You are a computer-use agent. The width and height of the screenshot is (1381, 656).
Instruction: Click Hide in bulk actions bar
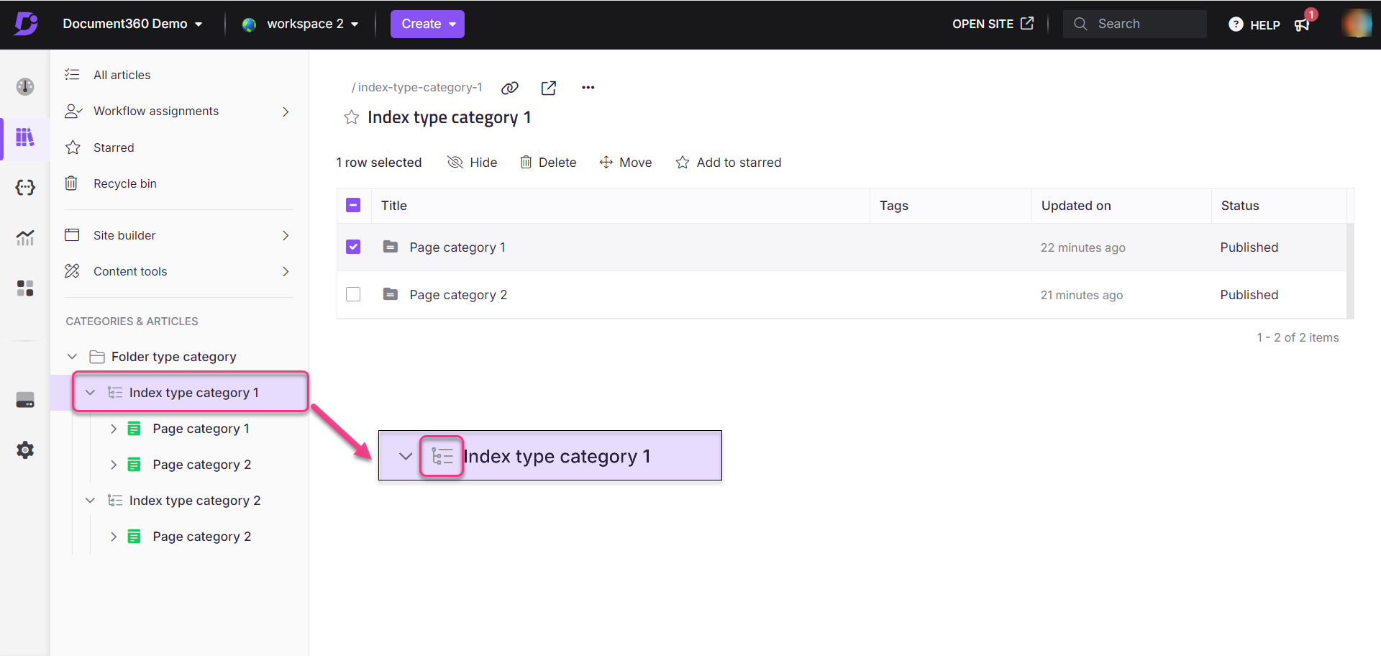[472, 163]
